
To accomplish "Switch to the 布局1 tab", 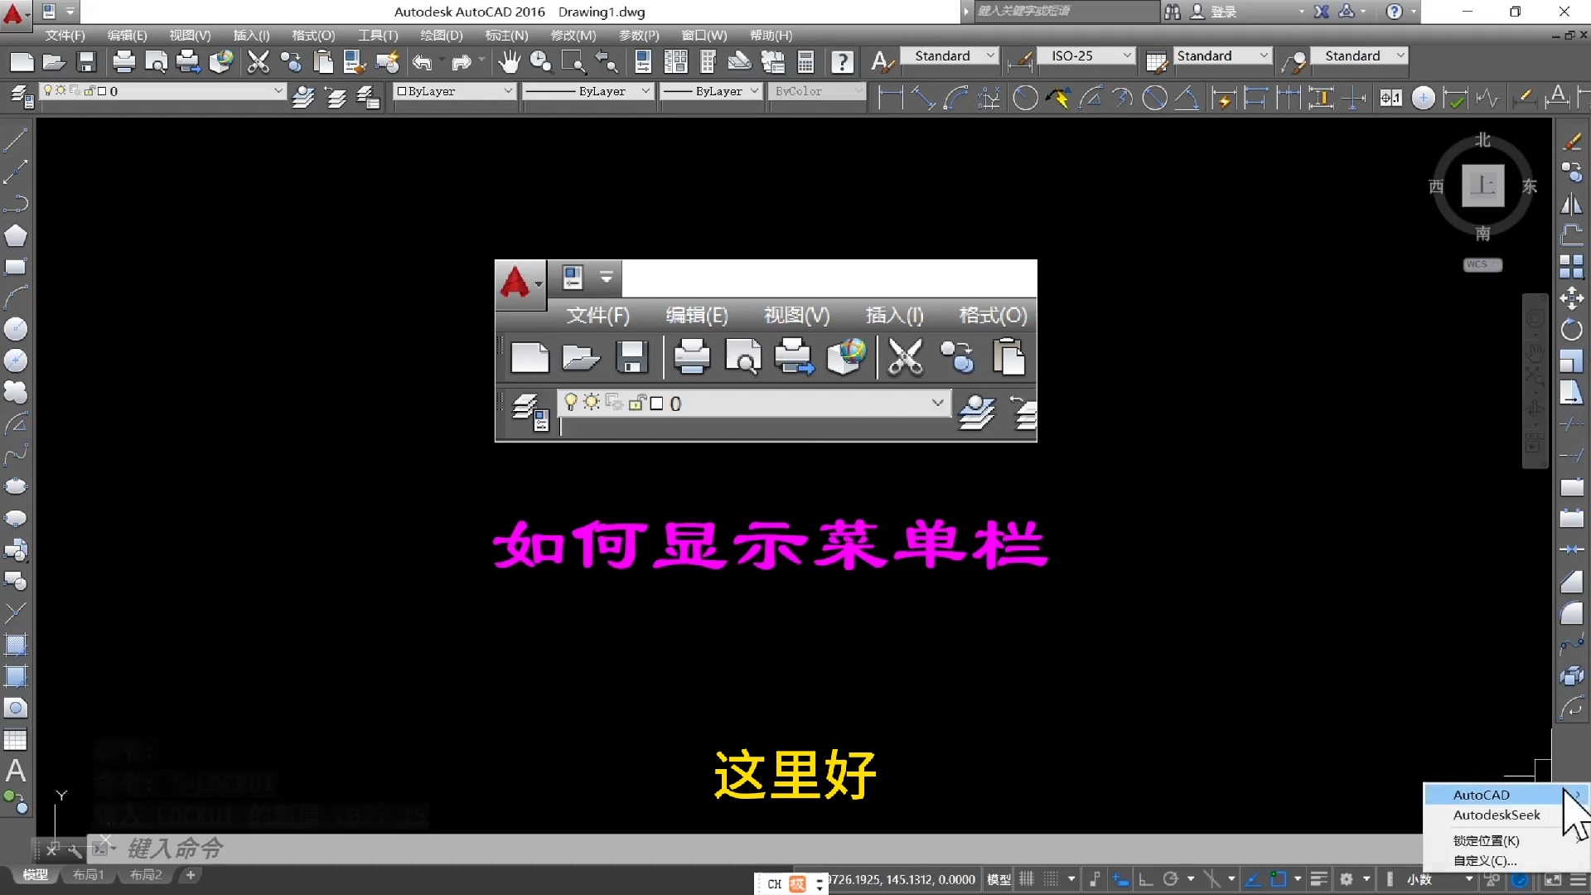I will (87, 875).
